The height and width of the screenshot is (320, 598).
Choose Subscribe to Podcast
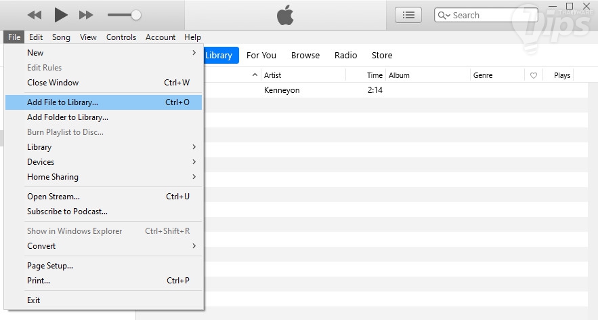click(x=104, y=212)
